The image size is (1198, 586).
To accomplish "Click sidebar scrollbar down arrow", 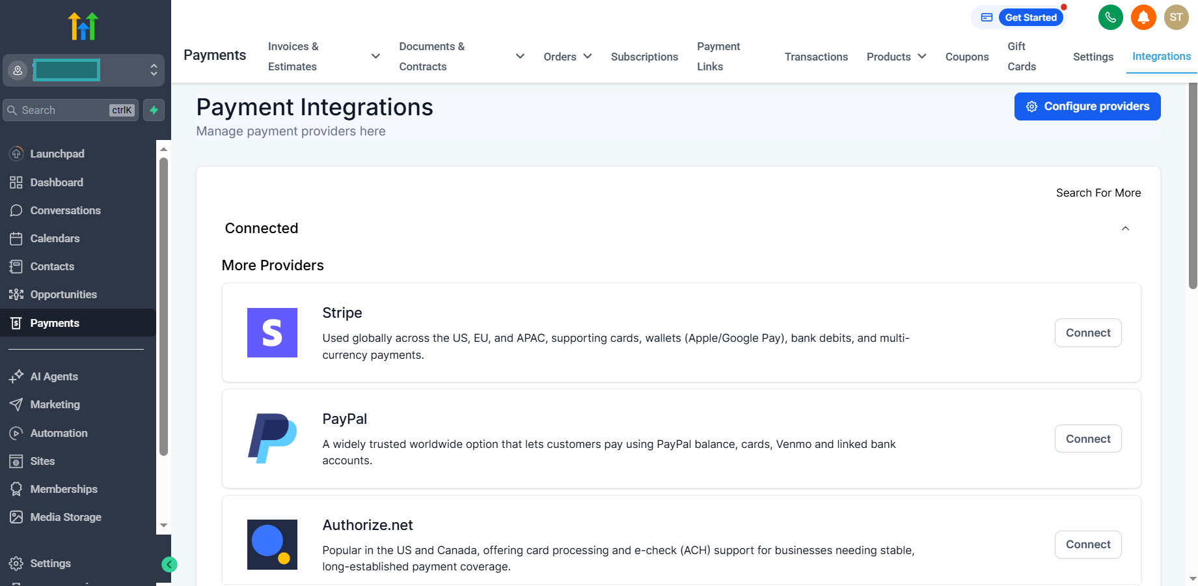I will point(163,525).
